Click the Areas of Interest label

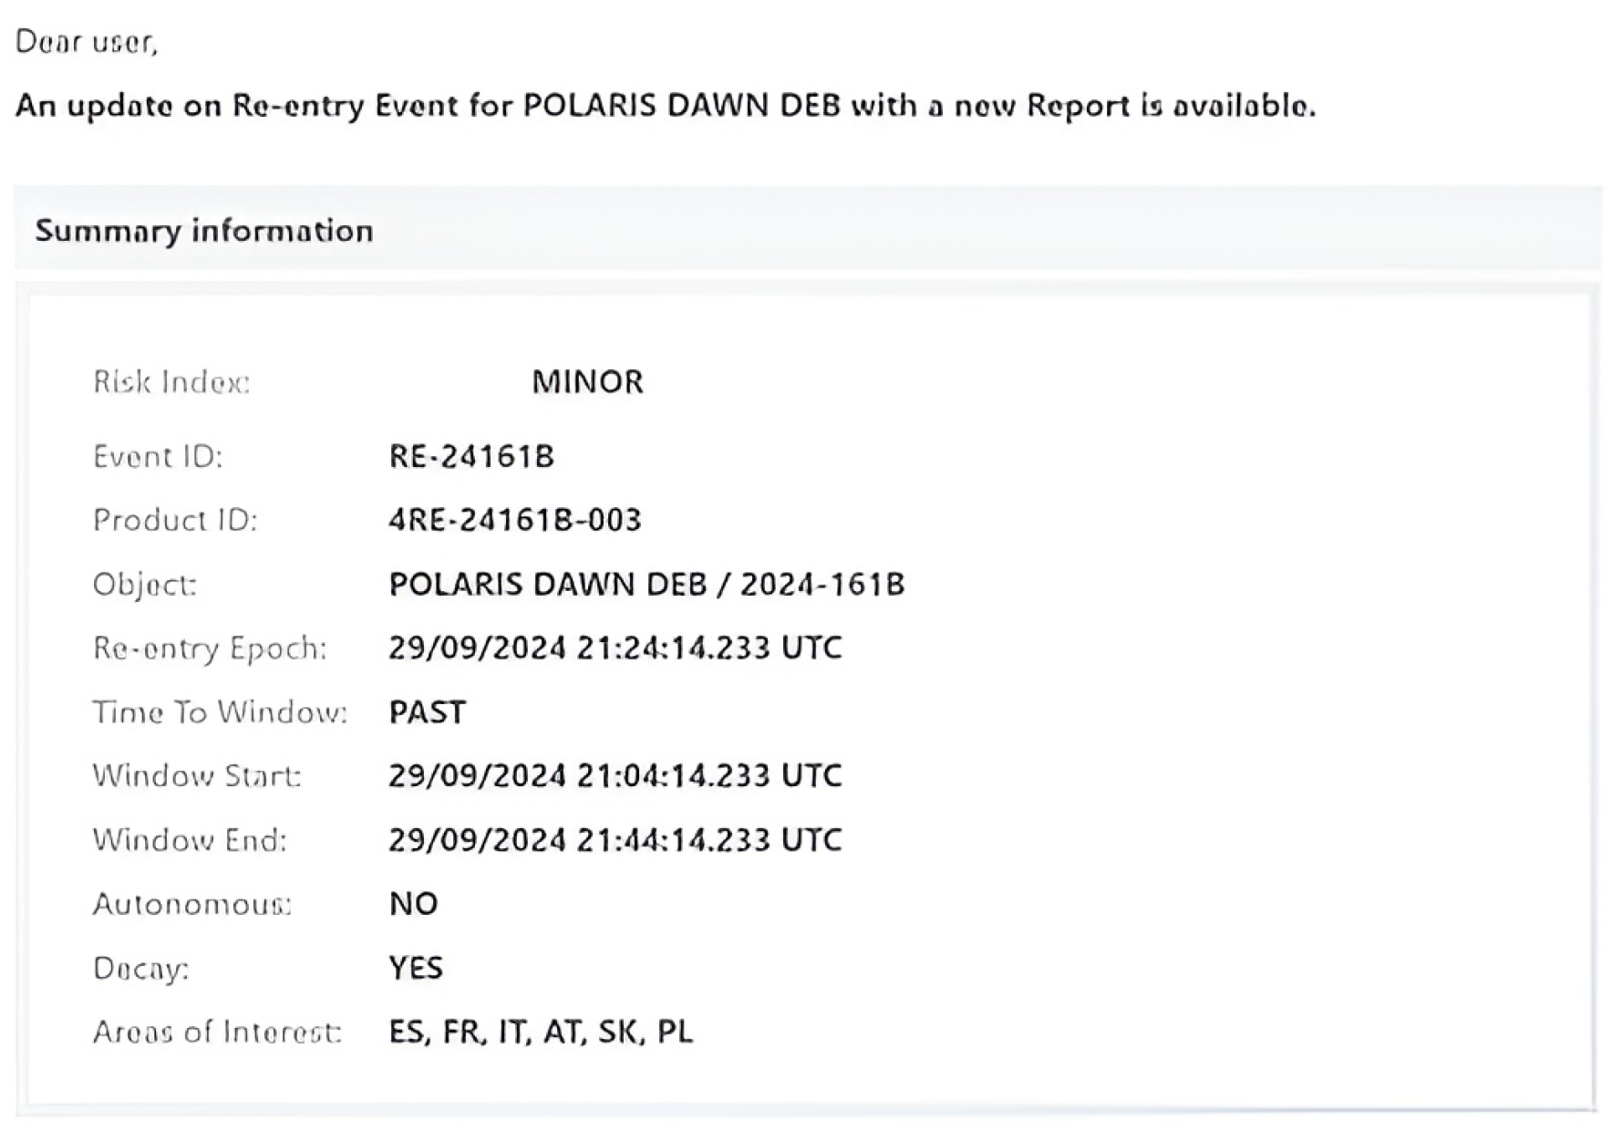(x=217, y=1032)
